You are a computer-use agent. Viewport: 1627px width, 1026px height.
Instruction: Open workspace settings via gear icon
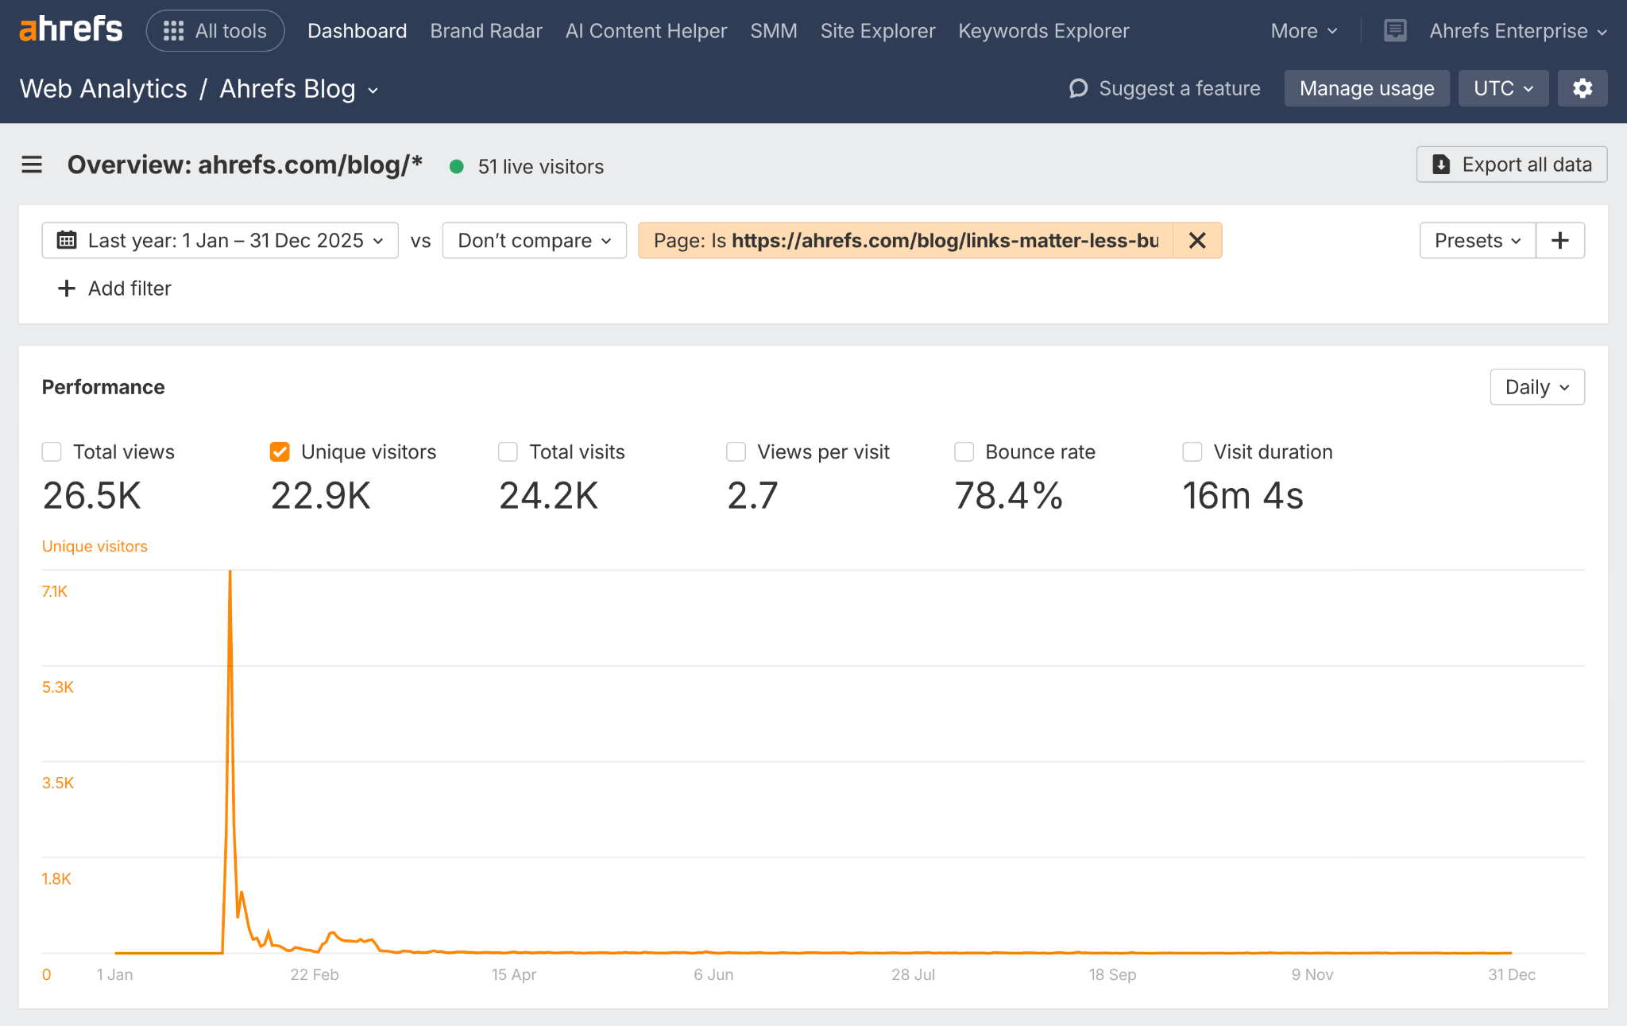(1583, 88)
